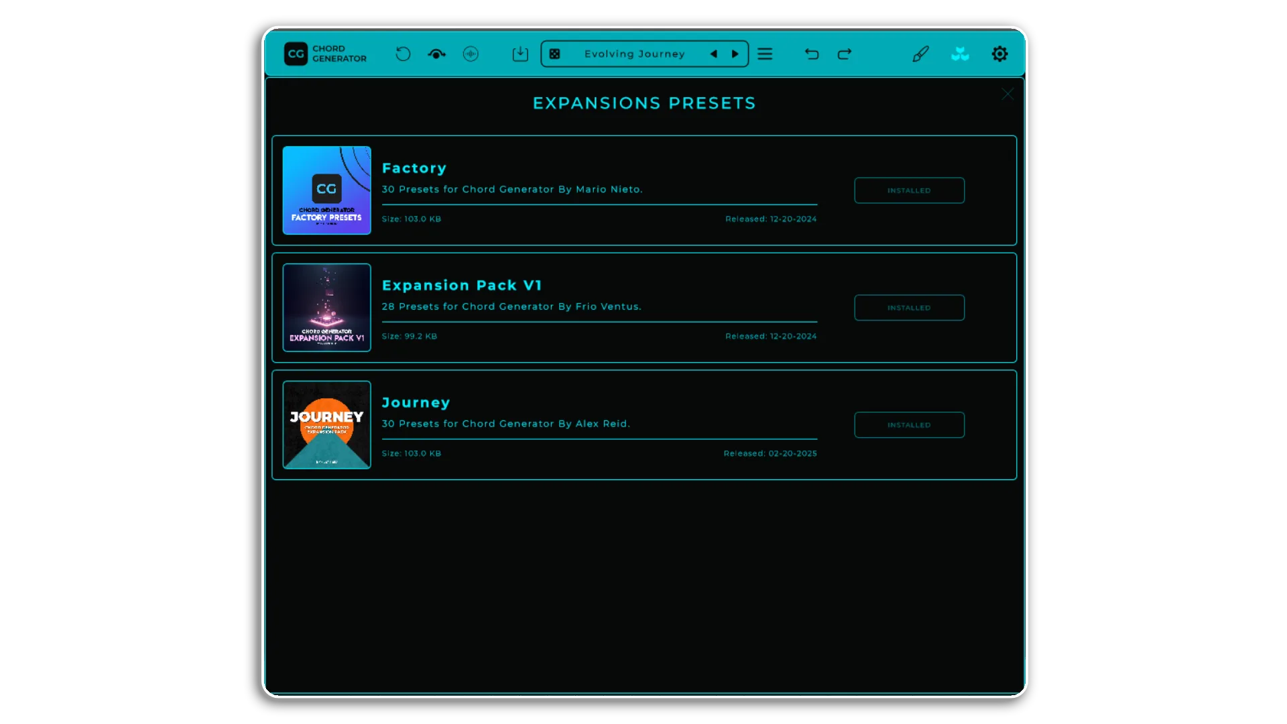This screenshot has height=724, width=1287.
Task: Click Installed button for Journey pack
Action: coord(909,425)
